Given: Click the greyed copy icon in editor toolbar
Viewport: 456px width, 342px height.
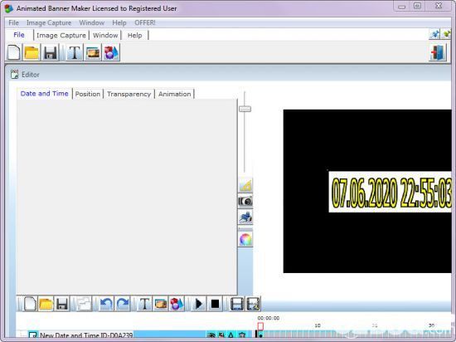Looking at the screenshot, I should pyautogui.click(x=84, y=304).
